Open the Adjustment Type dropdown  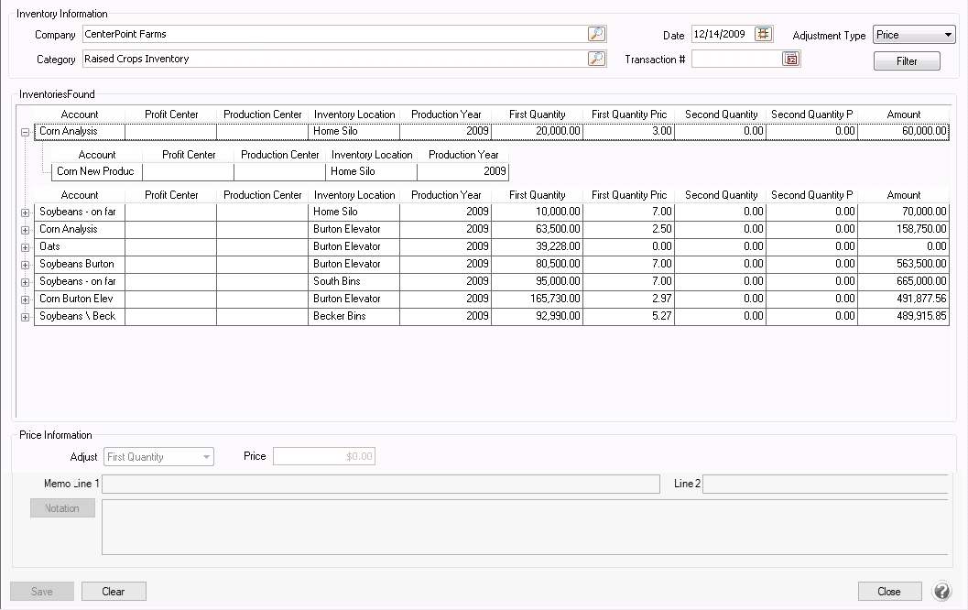(x=914, y=35)
